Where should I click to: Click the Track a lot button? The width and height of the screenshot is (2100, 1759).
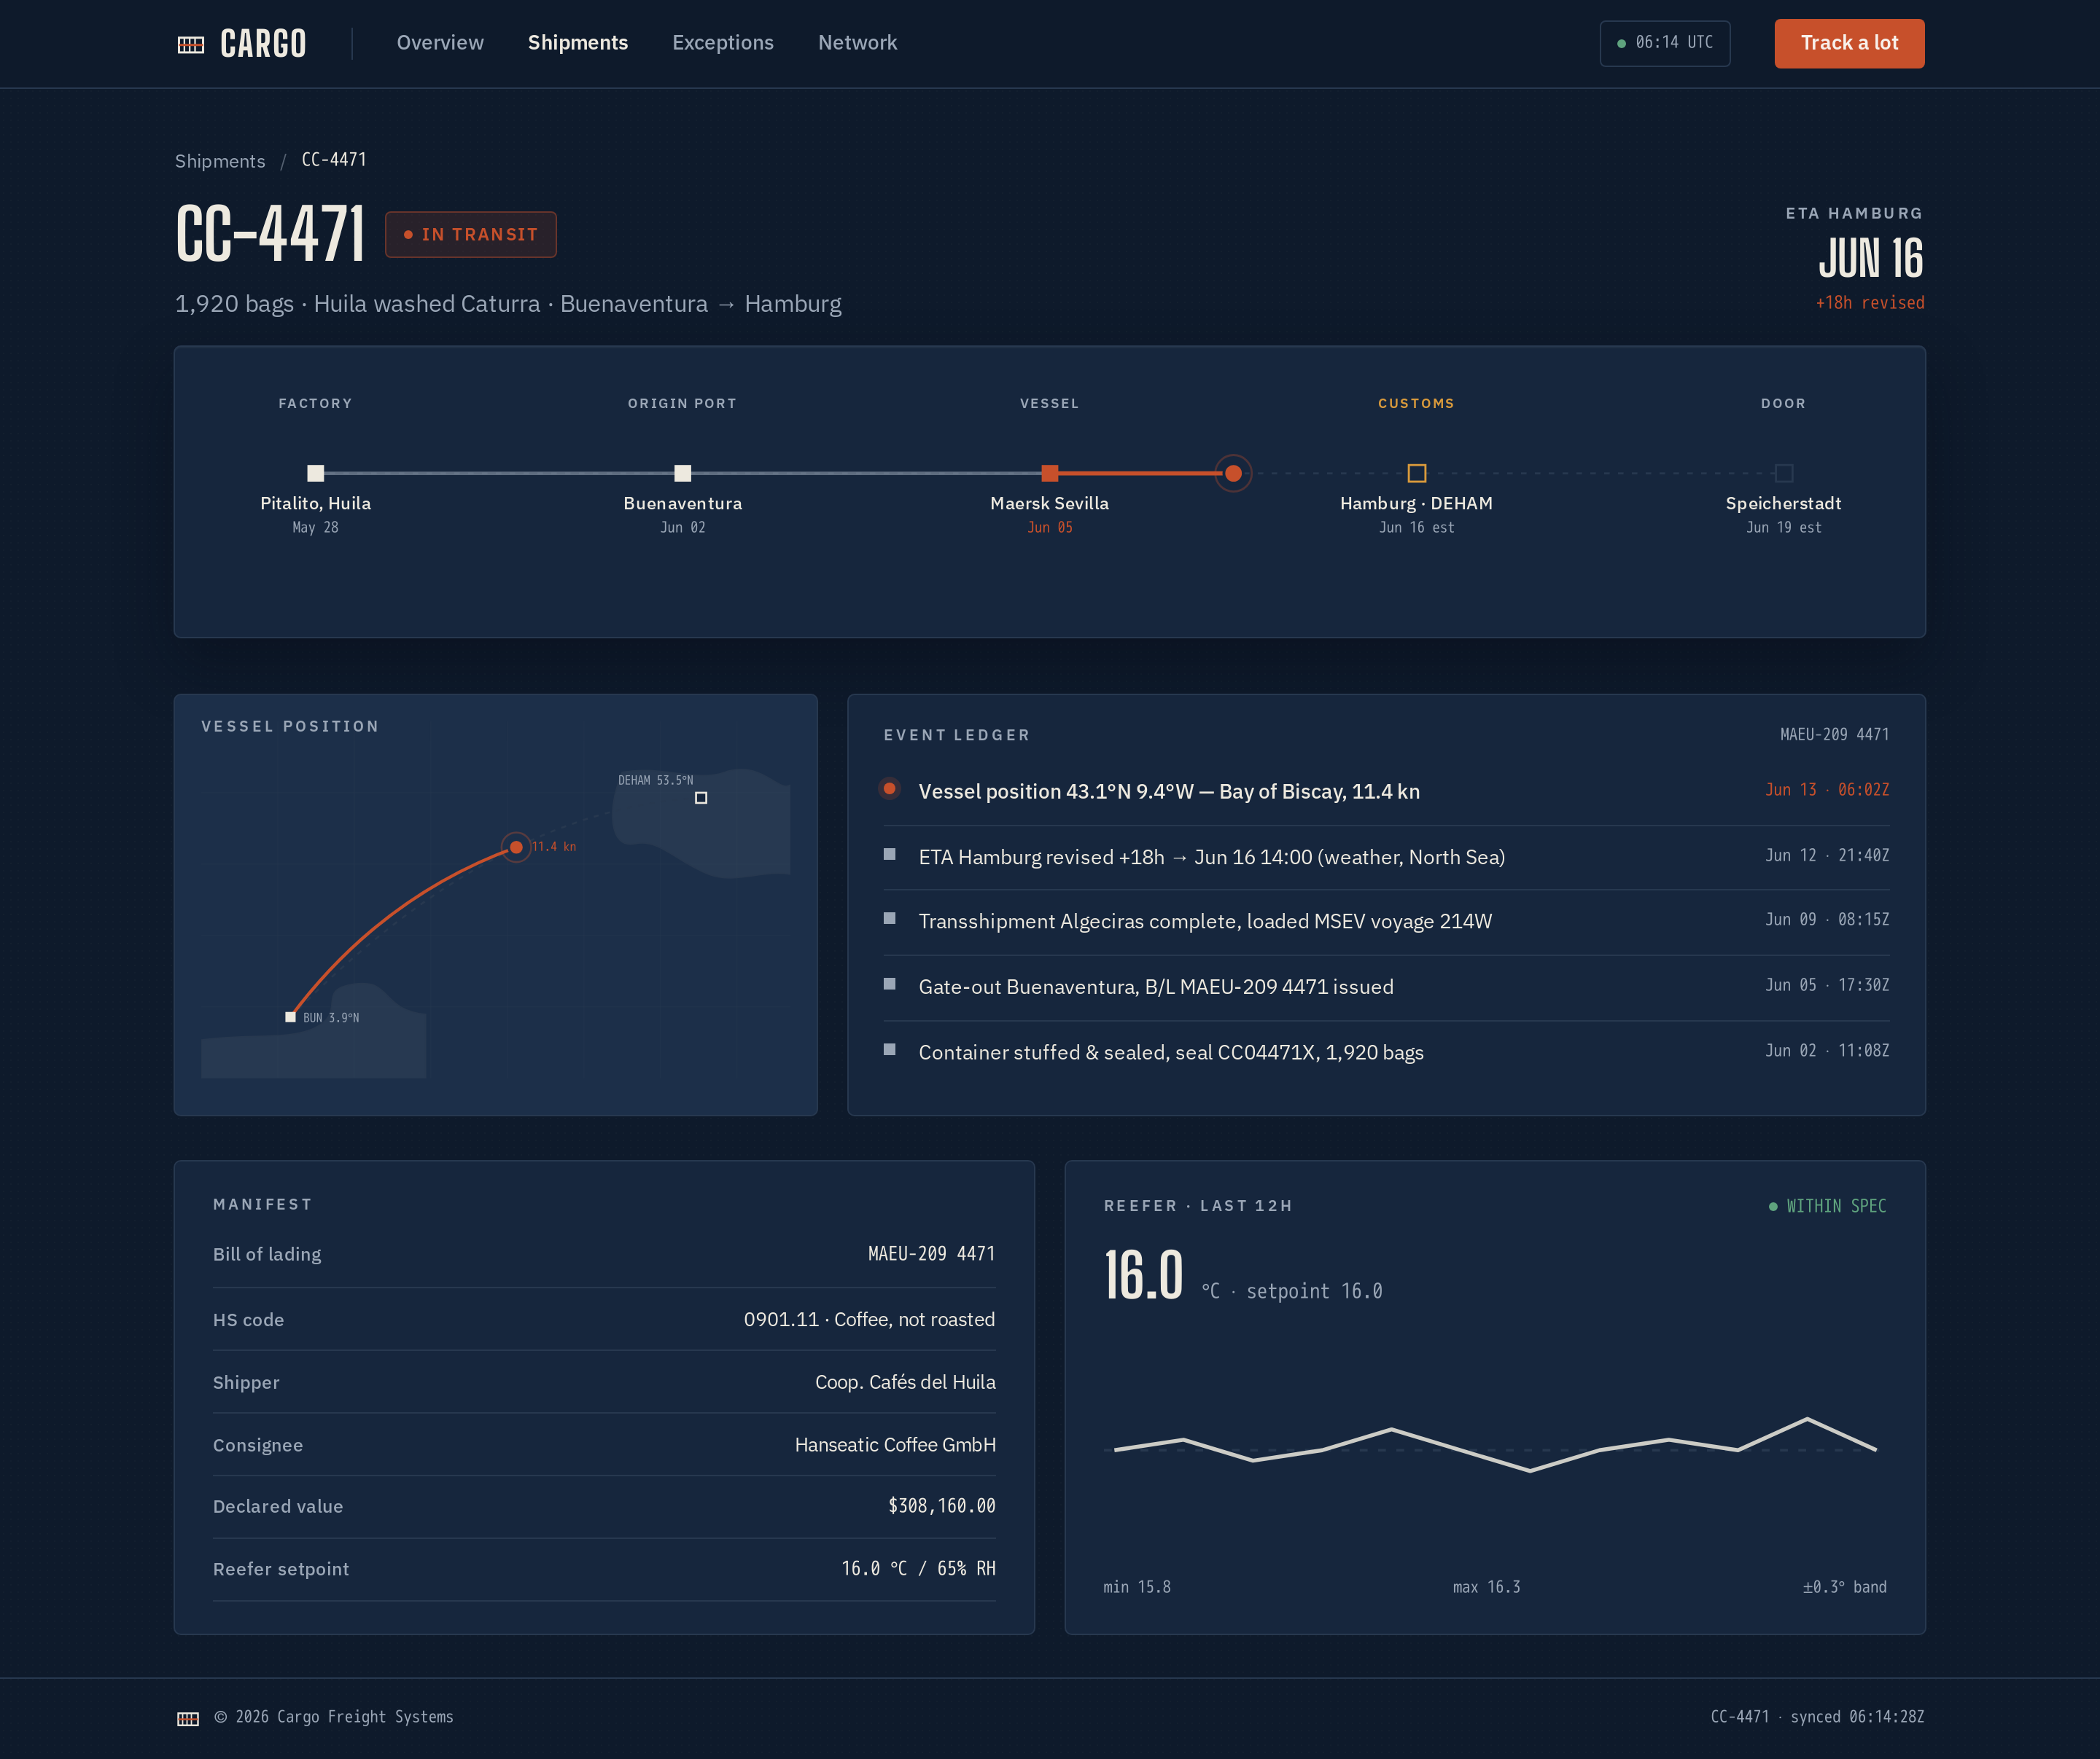pyautogui.click(x=1849, y=43)
